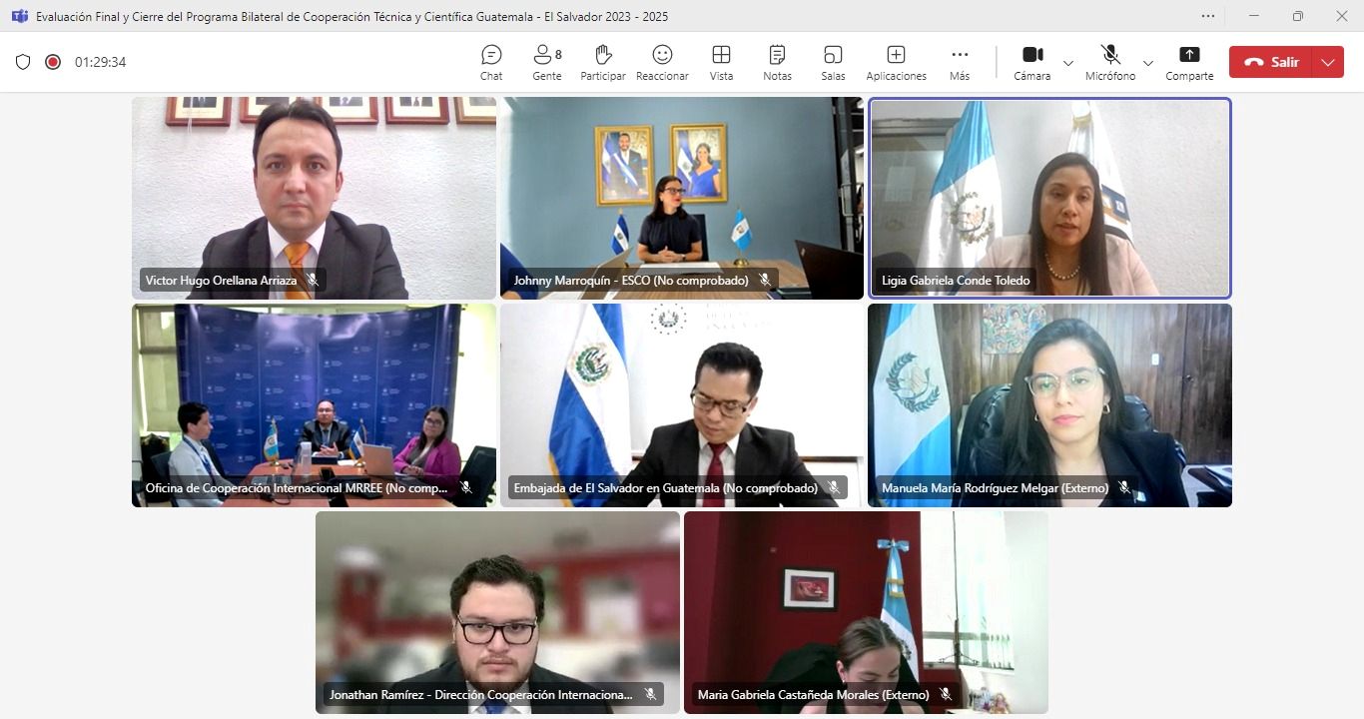Change layout using Vista icon
Image resolution: width=1364 pixels, height=719 pixels.
coord(721,62)
